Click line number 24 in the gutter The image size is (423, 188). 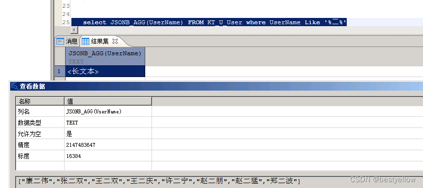click(x=66, y=14)
